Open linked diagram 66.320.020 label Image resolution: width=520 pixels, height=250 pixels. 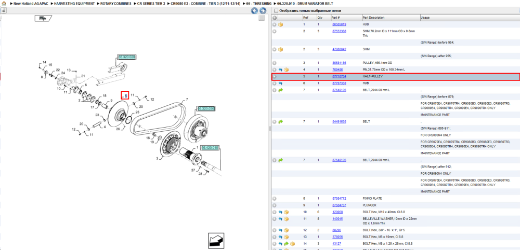(x=127, y=57)
